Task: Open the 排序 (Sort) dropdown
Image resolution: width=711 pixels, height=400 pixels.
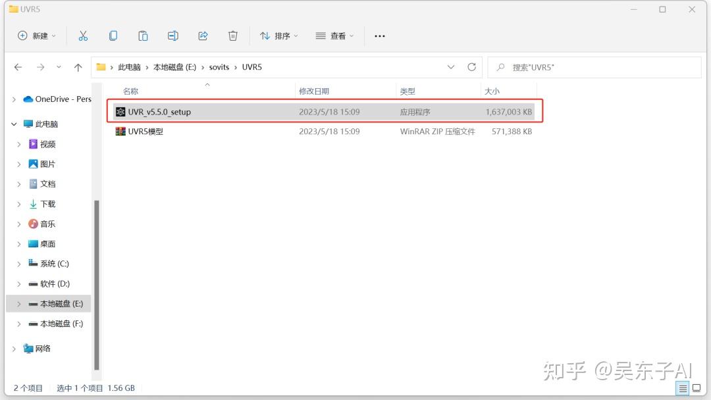Action: (279, 36)
